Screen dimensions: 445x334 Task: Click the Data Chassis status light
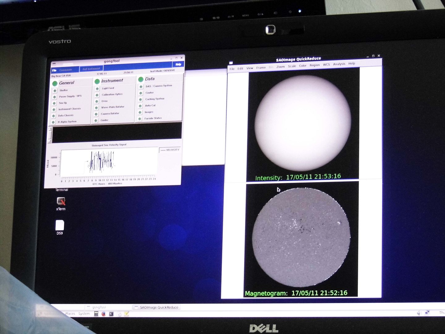point(54,116)
